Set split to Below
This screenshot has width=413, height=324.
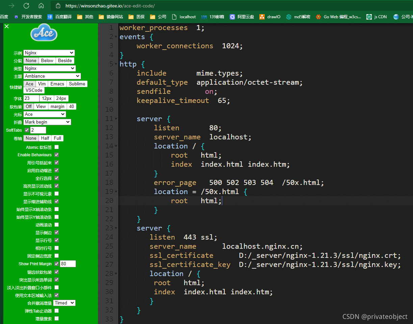click(x=47, y=60)
